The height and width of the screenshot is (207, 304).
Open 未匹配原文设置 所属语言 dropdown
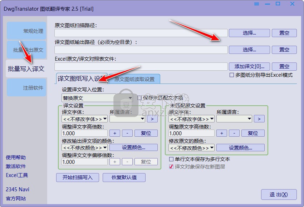[x=234, y=119]
